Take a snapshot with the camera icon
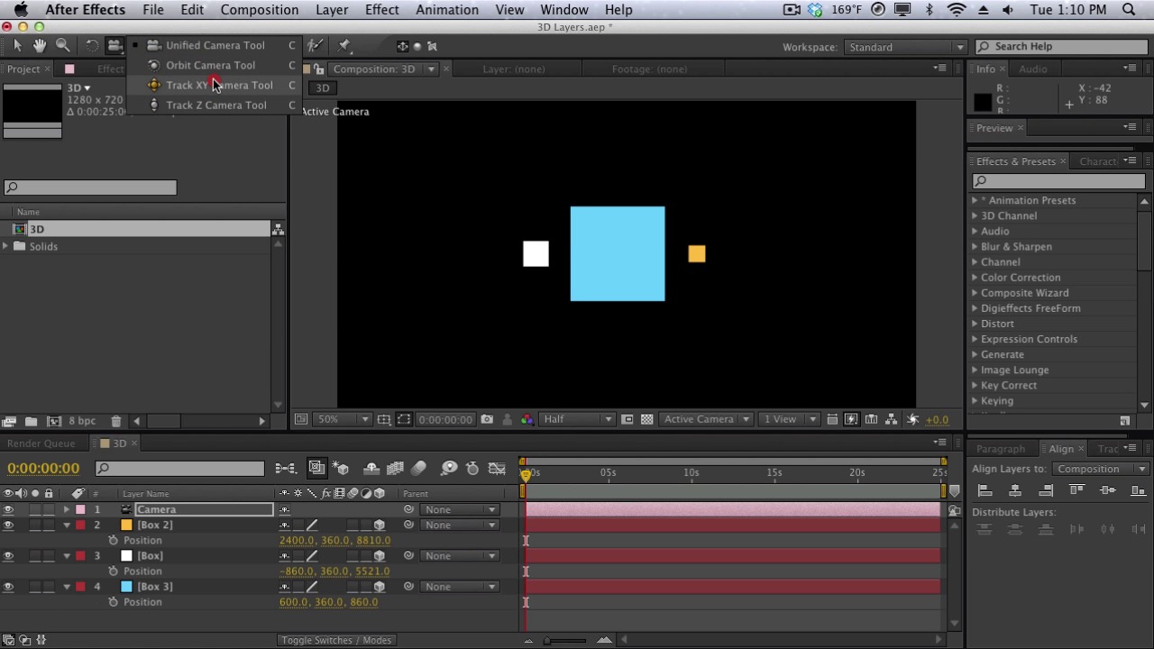 click(x=487, y=419)
